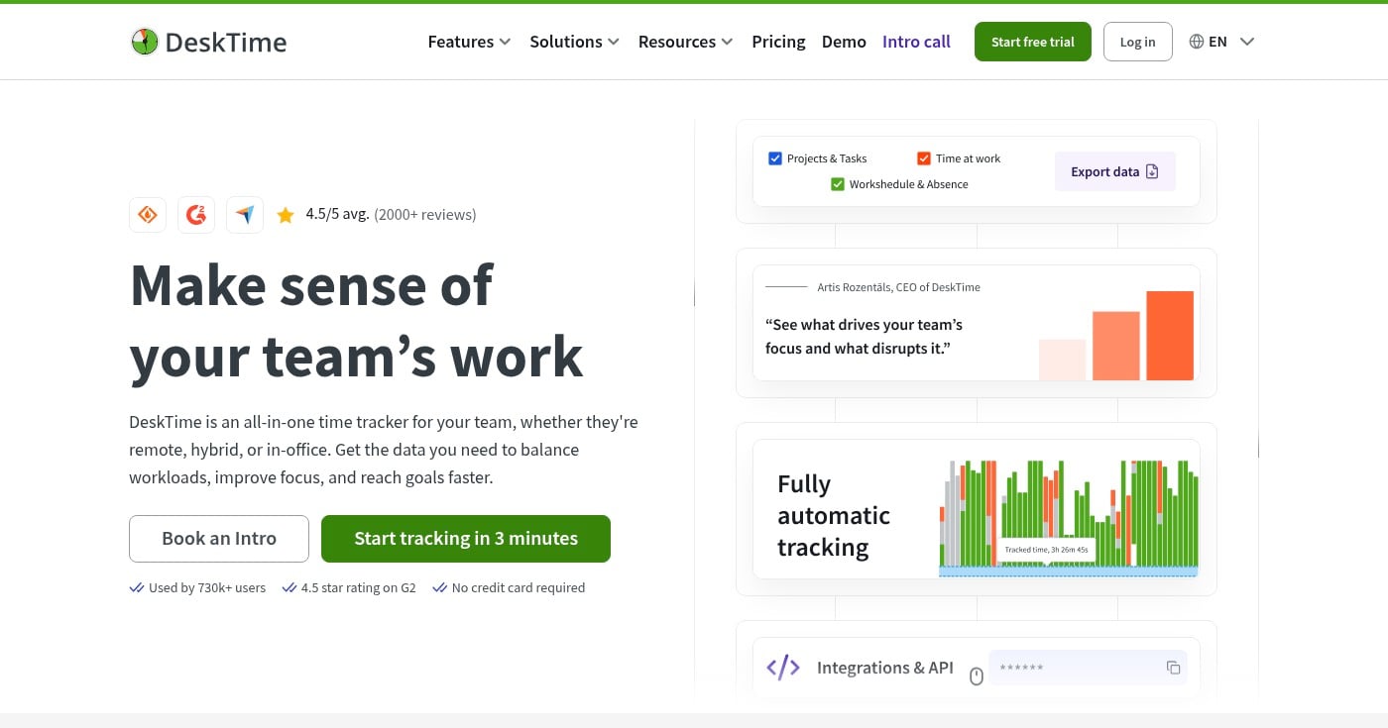Click the globe language icon

(1197, 42)
